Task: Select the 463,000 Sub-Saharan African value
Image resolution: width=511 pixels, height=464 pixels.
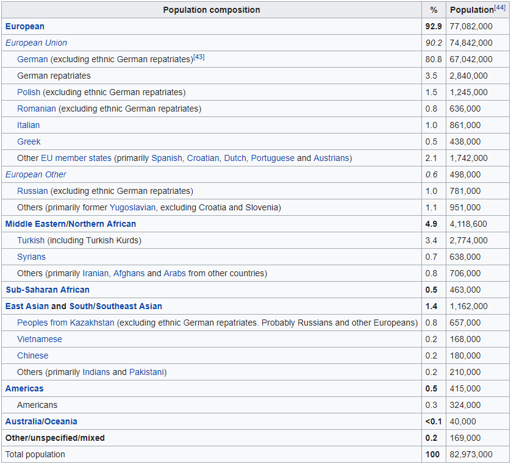Action: [x=465, y=290]
